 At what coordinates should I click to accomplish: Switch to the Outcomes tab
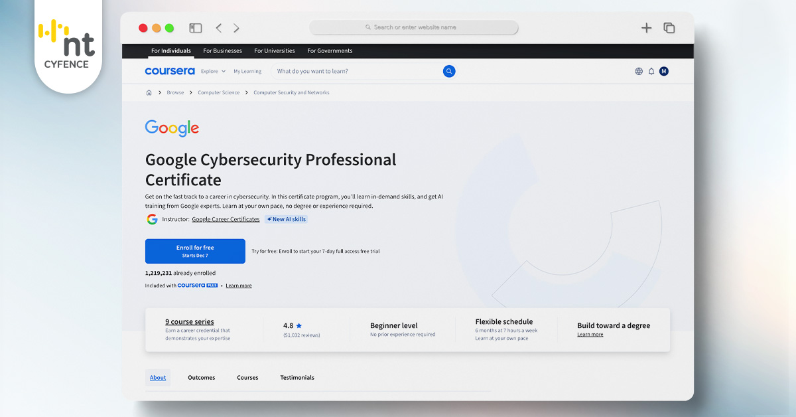pos(201,378)
